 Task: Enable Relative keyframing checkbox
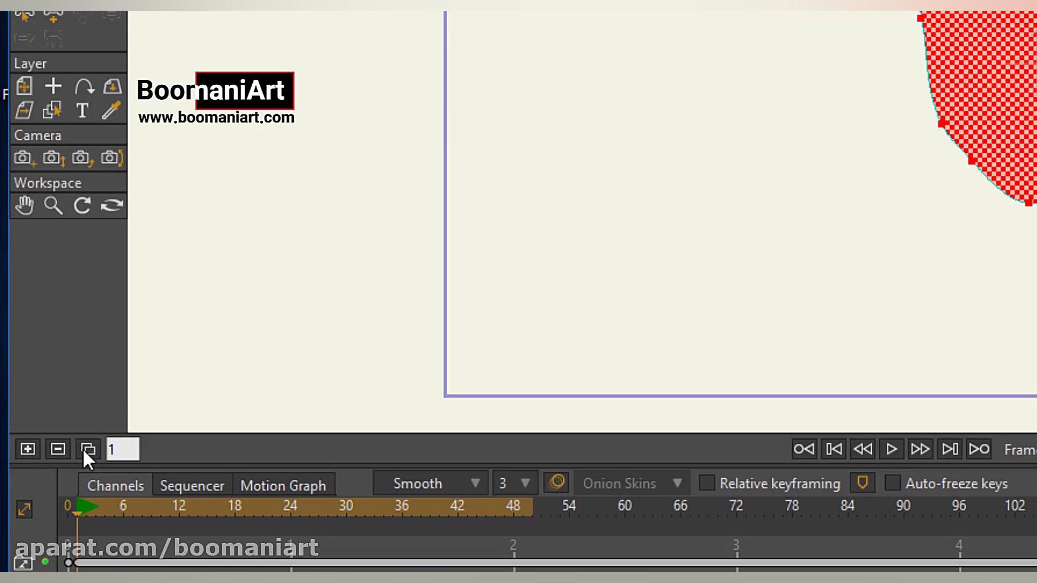tap(706, 483)
